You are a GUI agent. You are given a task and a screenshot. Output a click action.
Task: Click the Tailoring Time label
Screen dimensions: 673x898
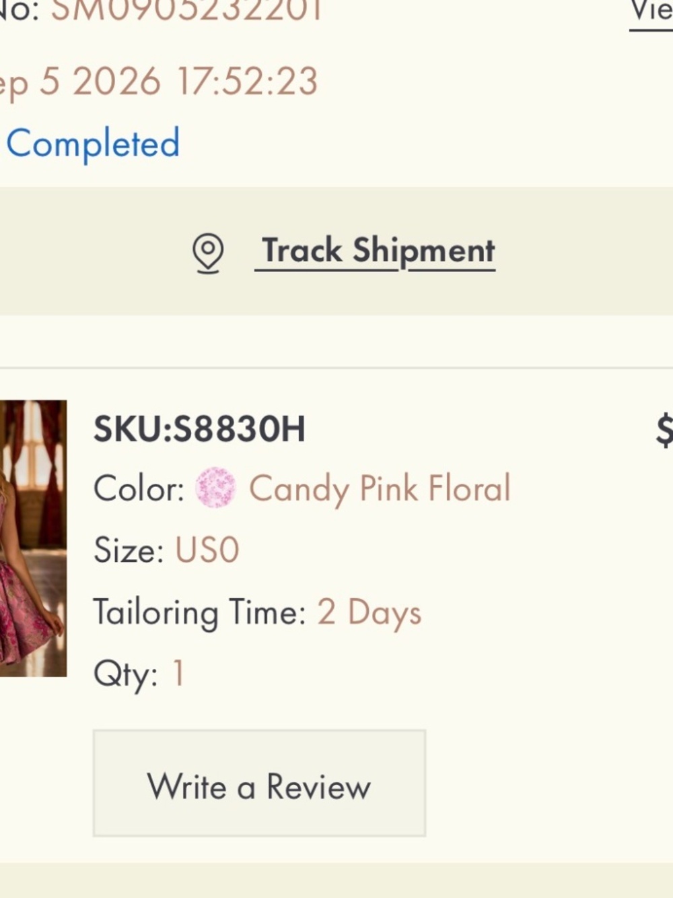click(200, 612)
